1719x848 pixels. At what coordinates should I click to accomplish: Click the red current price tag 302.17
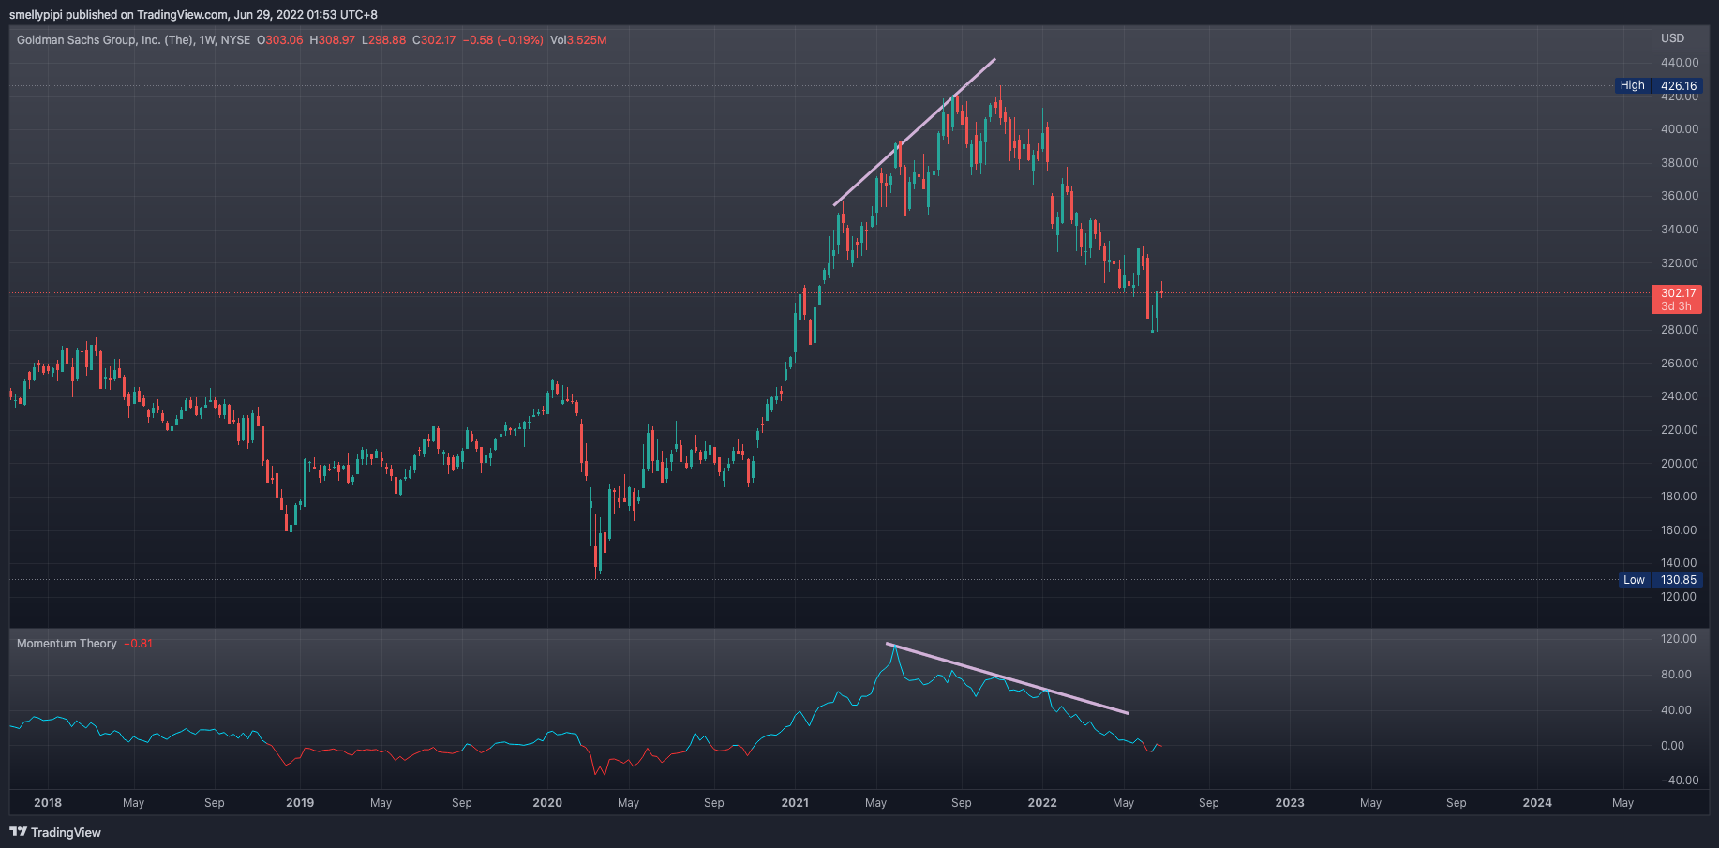[1676, 299]
